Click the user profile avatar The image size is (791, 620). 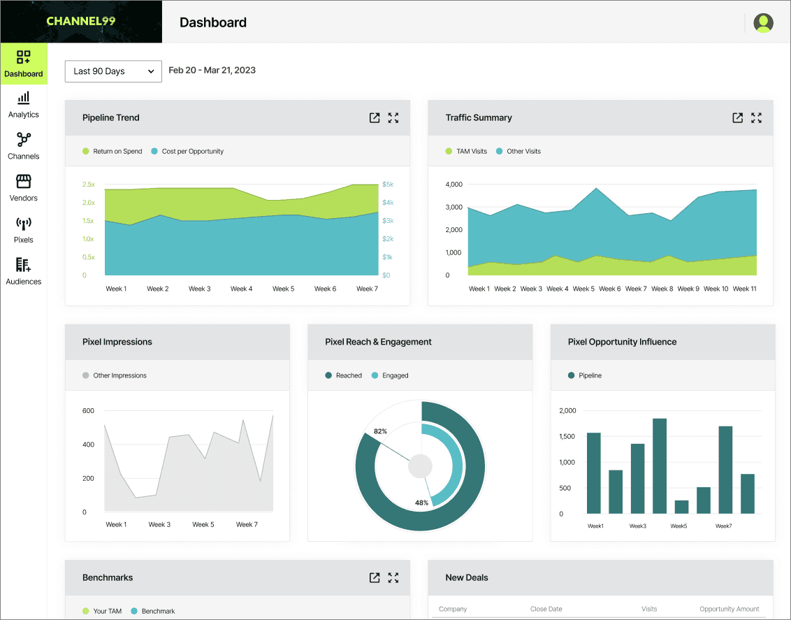(x=763, y=22)
